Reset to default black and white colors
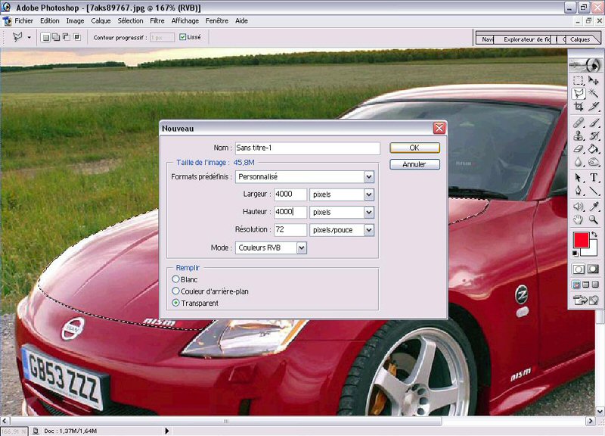Image resolution: width=605 pixels, height=436 pixels. tap(576, 254)
